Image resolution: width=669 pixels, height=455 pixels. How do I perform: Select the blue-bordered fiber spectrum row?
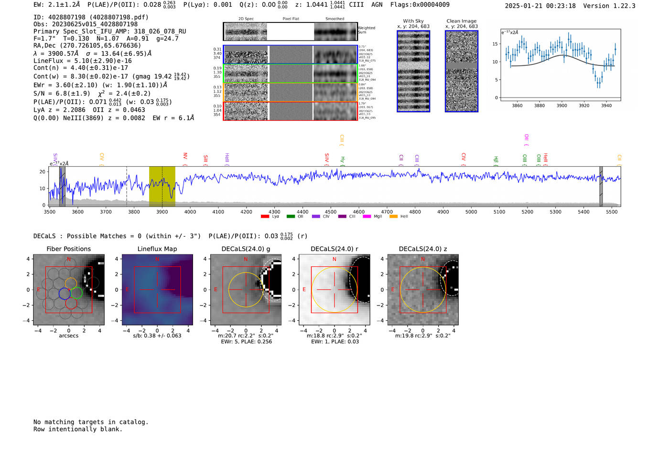click(x=291, y=54)
